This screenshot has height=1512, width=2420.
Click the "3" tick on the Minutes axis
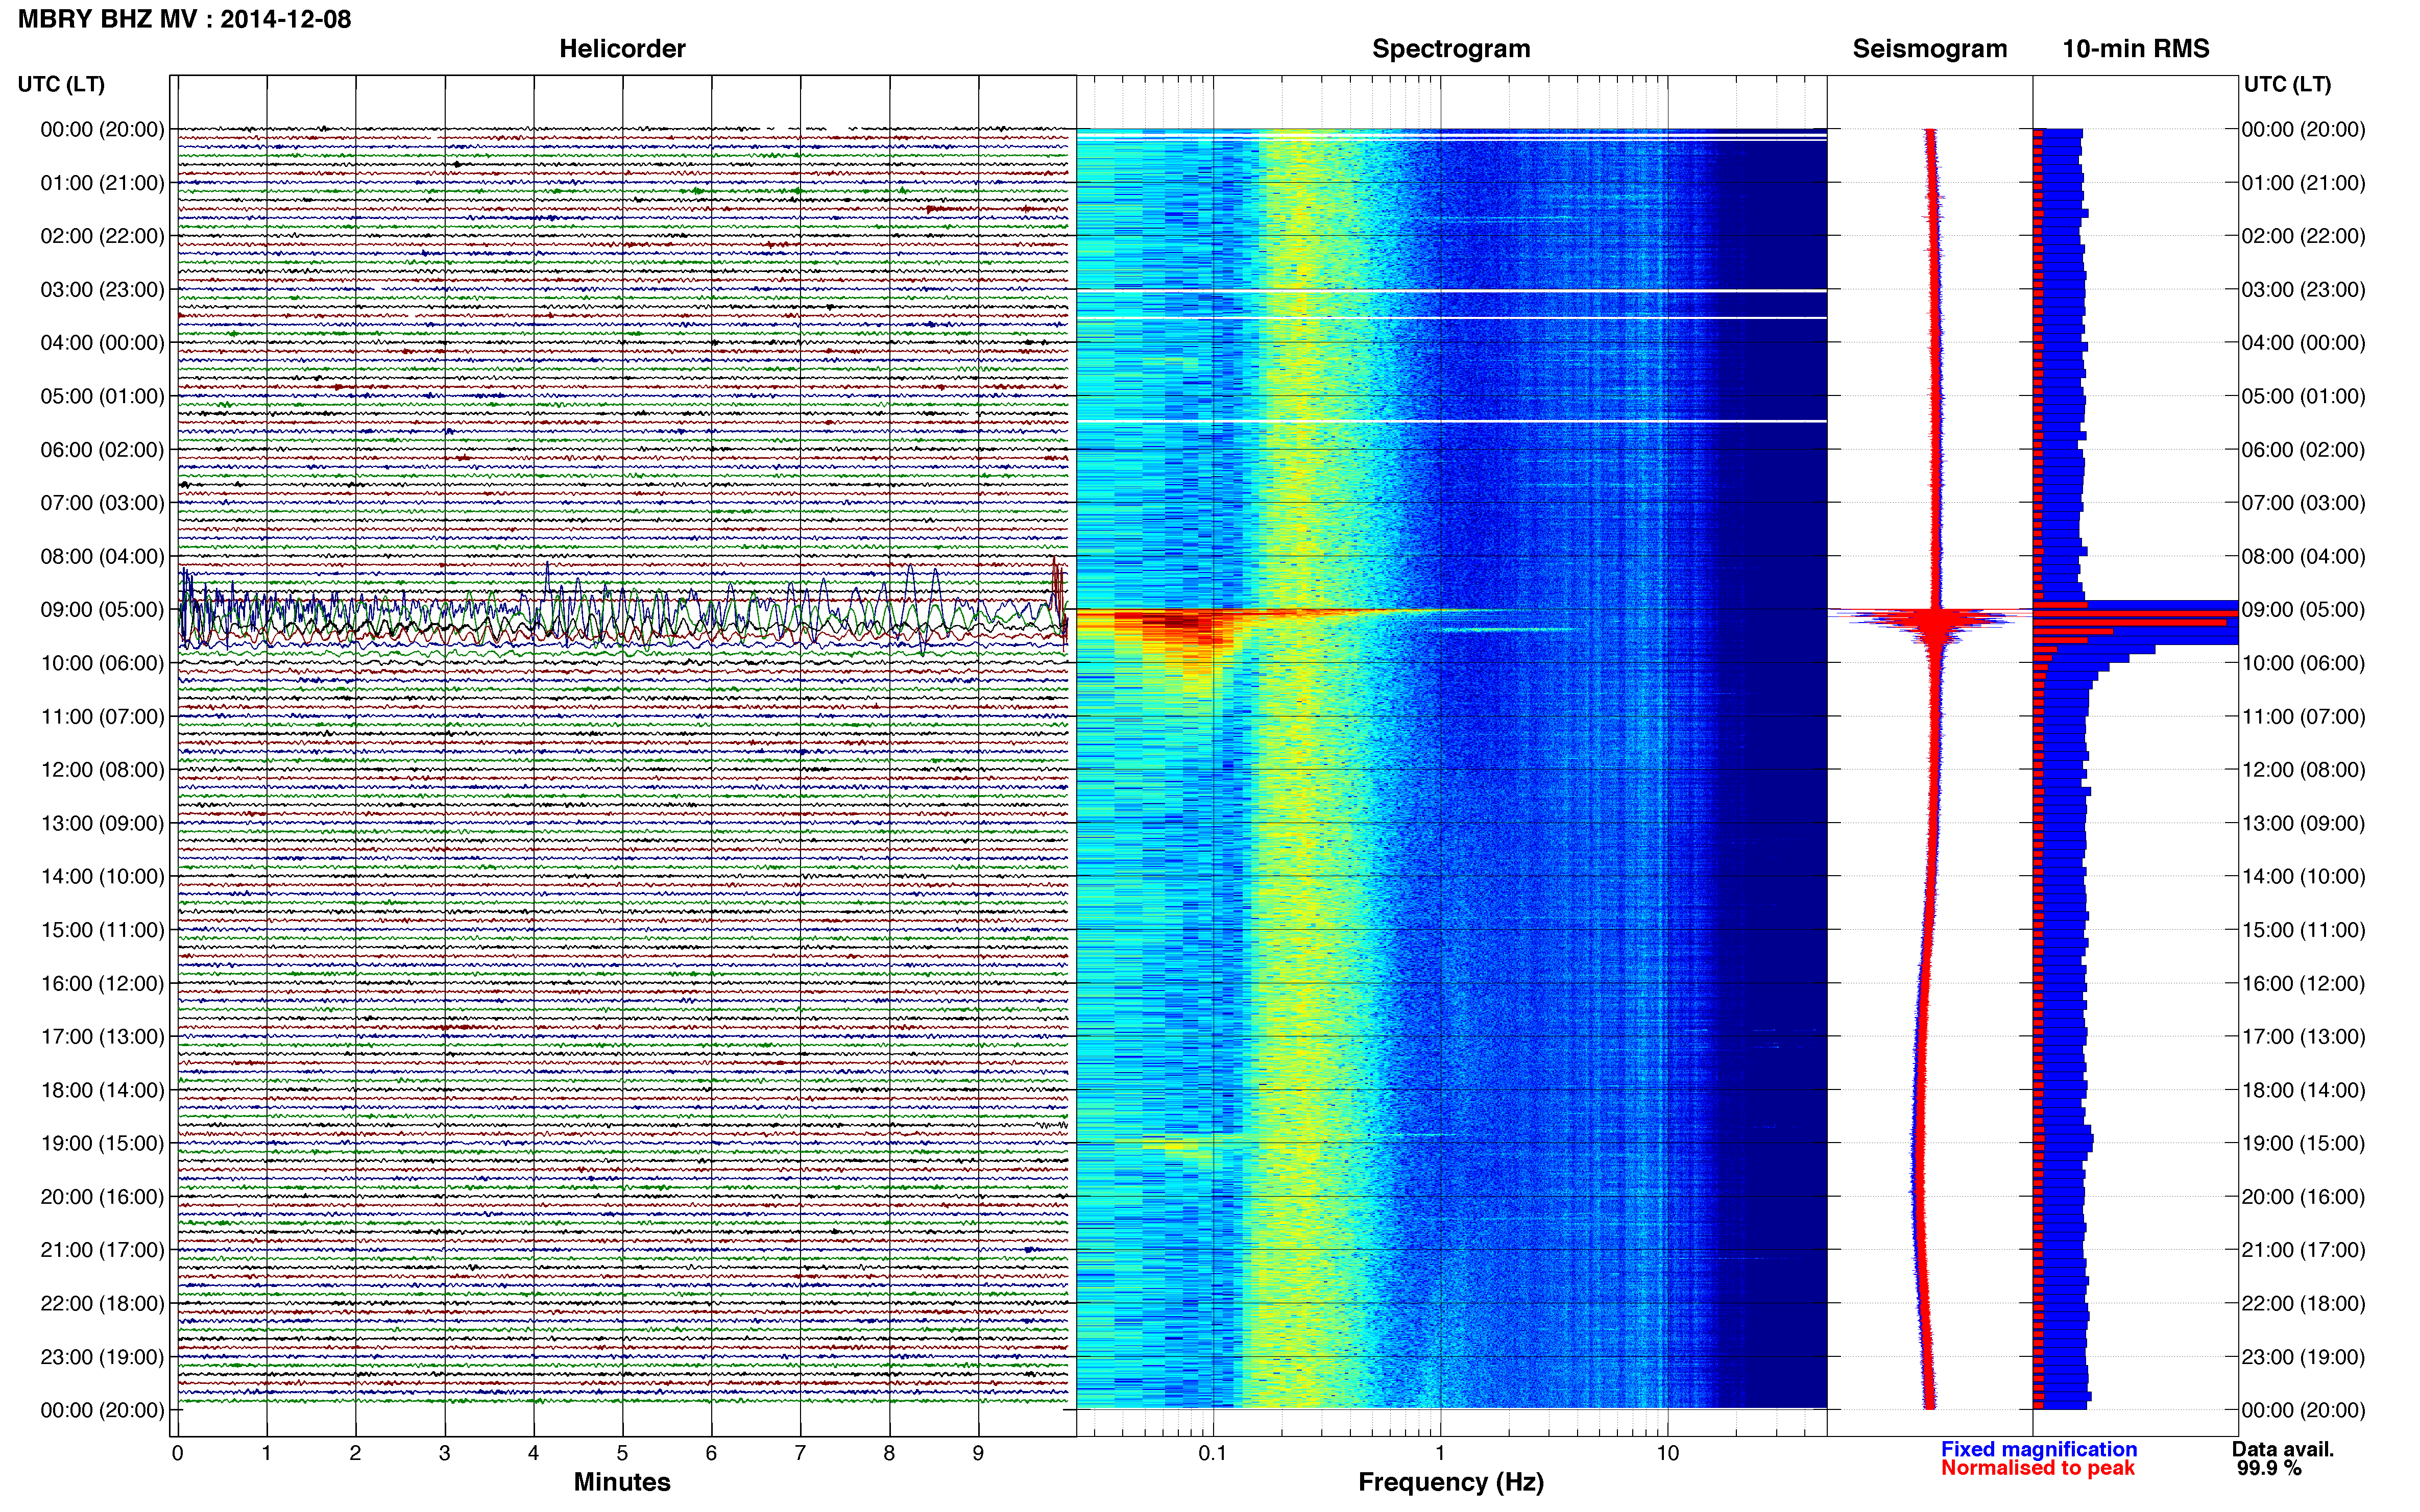tap(444, 1453)
